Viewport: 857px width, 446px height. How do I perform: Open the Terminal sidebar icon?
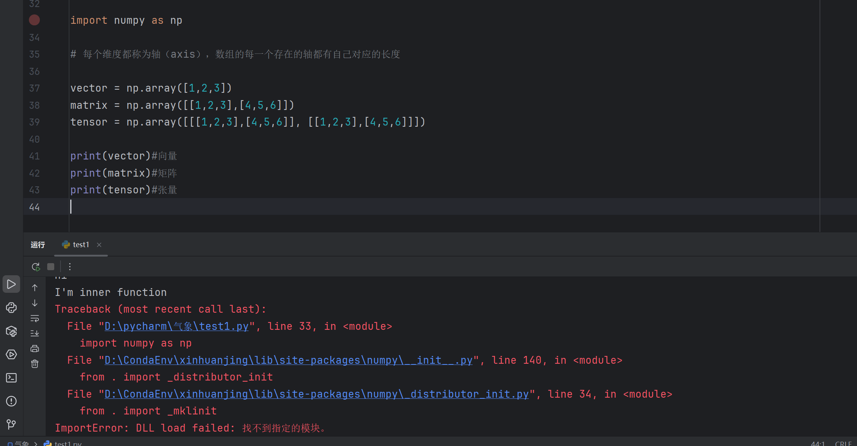point(11,378)
